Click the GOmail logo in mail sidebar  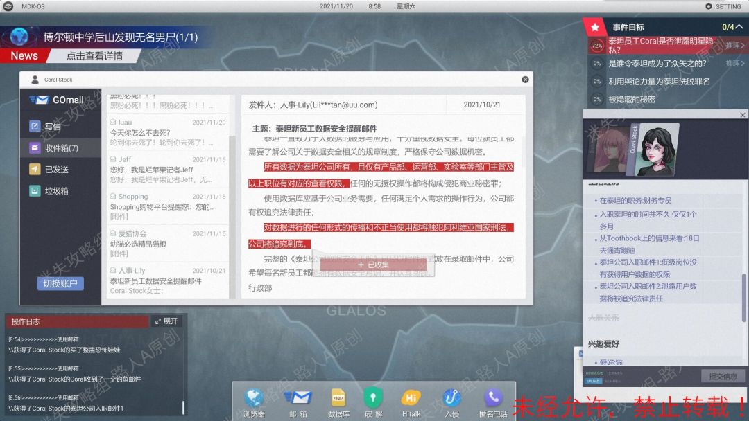tap(56, 100)
